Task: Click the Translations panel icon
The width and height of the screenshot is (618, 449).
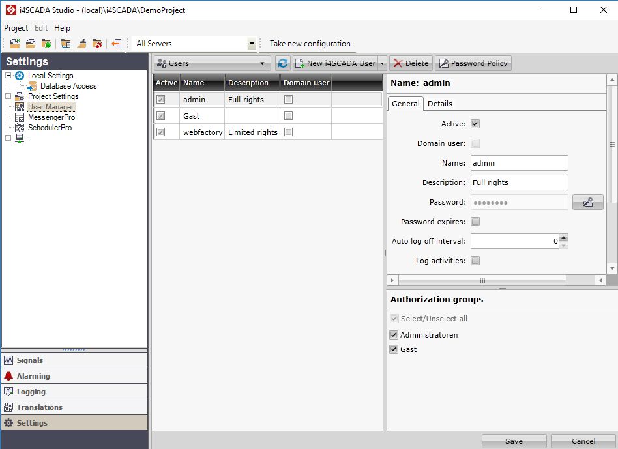Action: [x=8, y=407]
